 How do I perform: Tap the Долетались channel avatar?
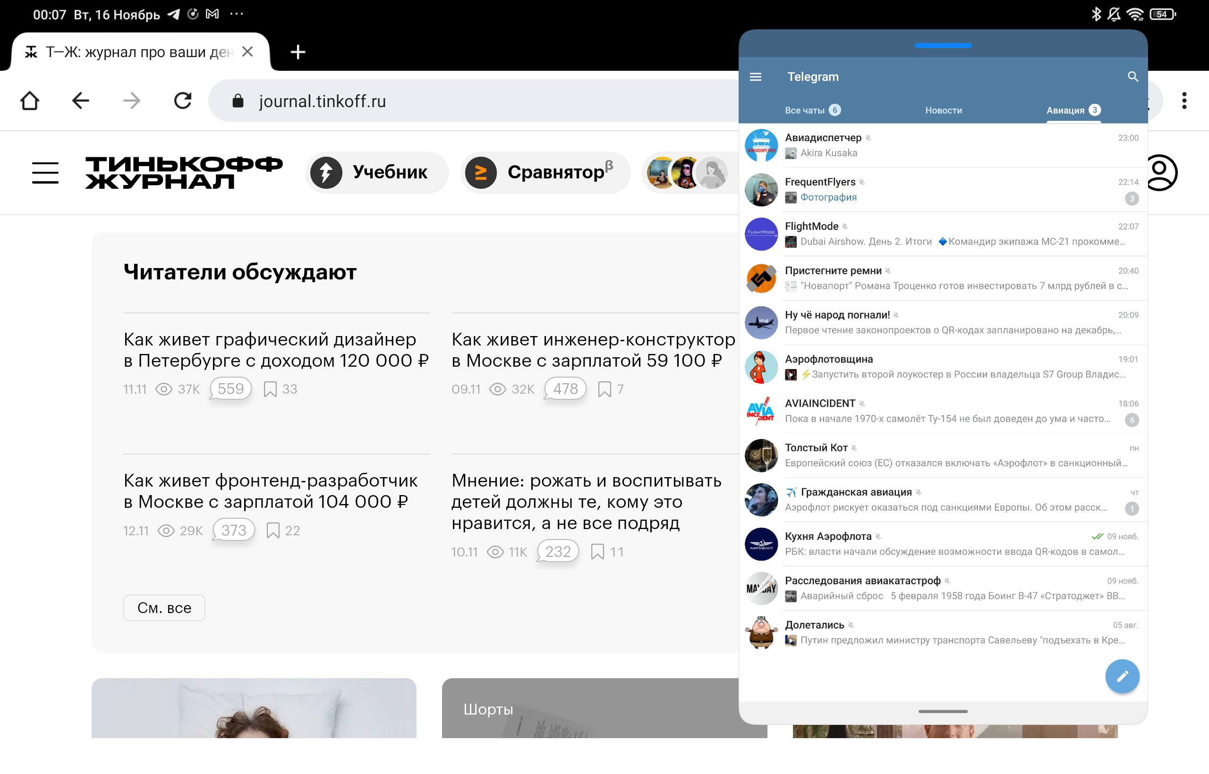click(761, 633)
